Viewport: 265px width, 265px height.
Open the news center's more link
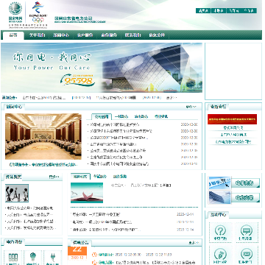(191, 107)
